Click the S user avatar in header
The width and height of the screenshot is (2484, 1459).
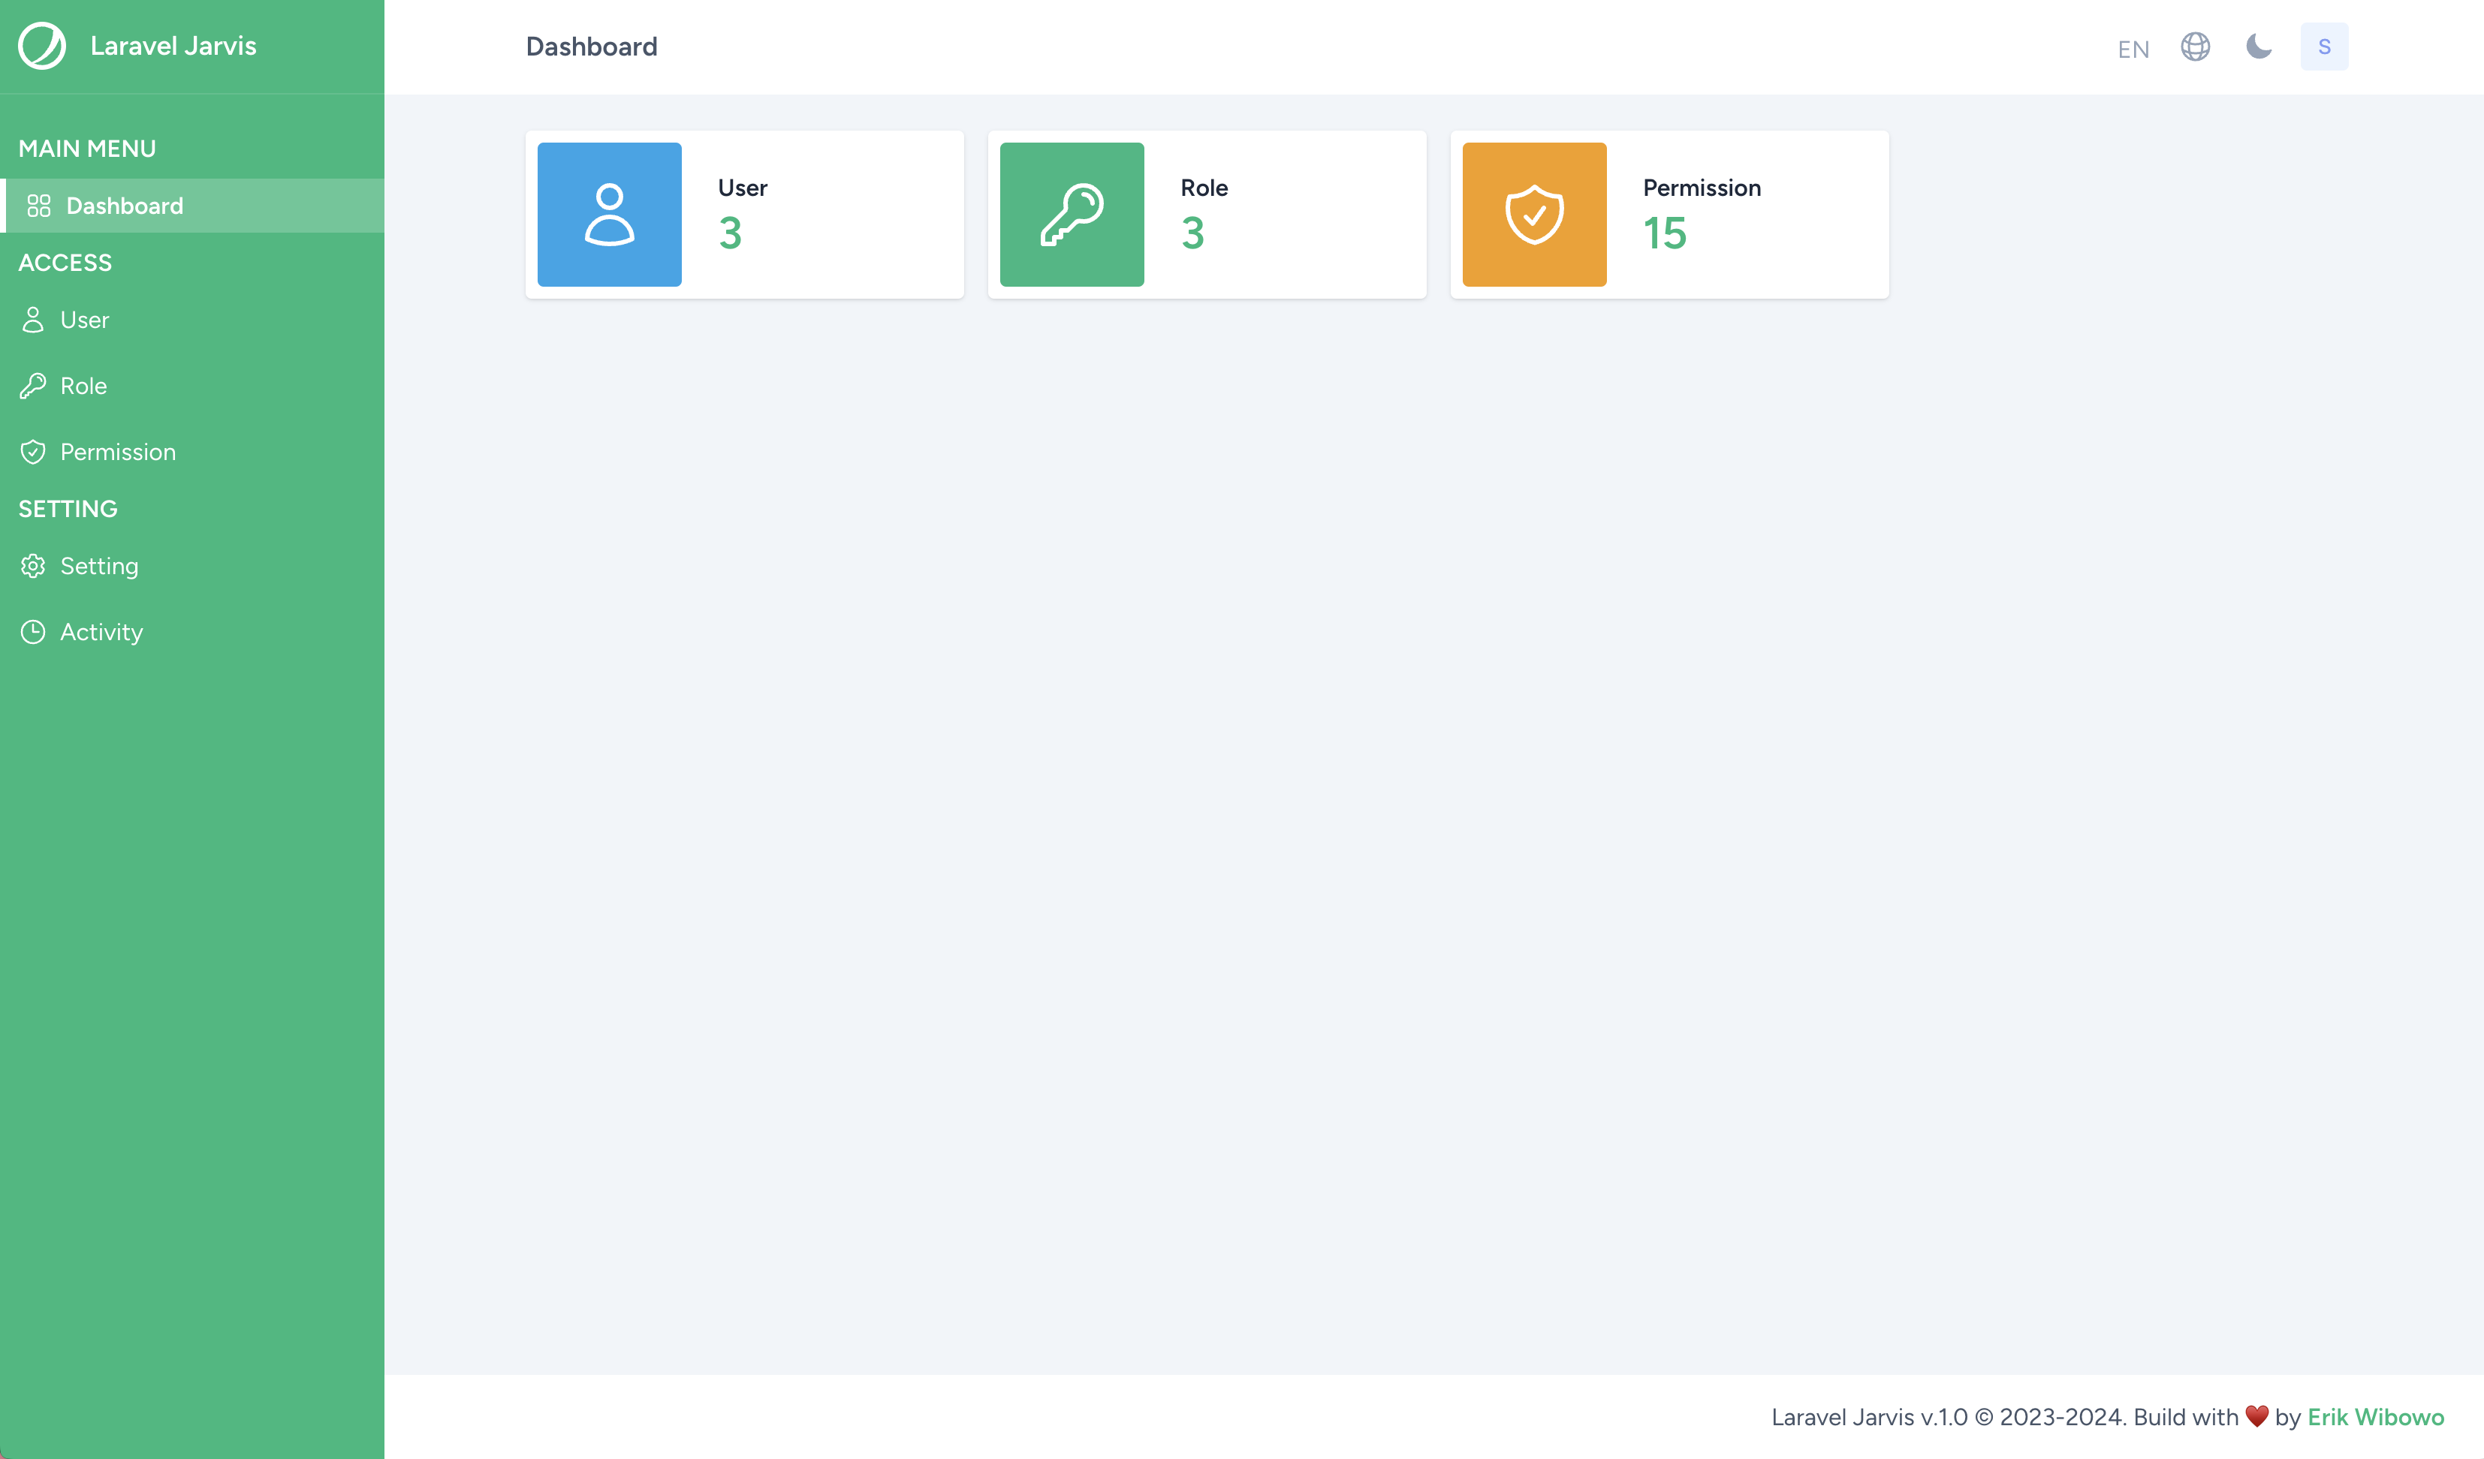(2324, 47)
